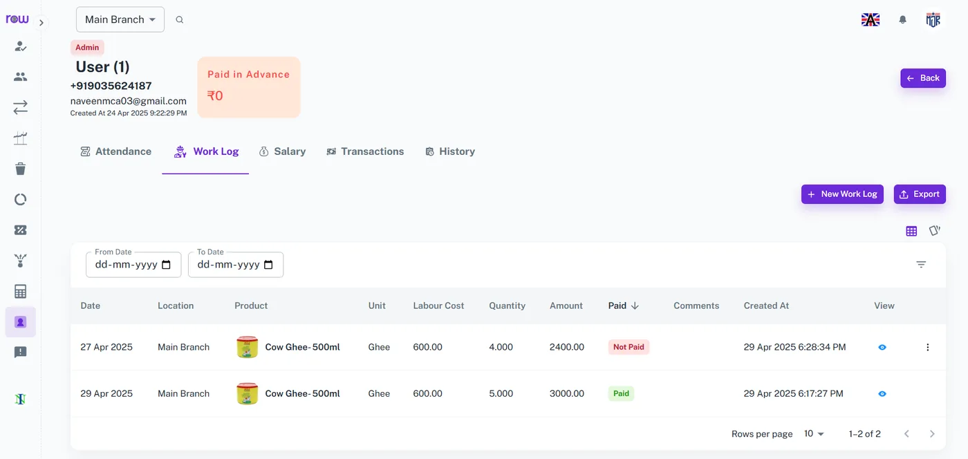Click the Admin role badge

click(87, 48)
